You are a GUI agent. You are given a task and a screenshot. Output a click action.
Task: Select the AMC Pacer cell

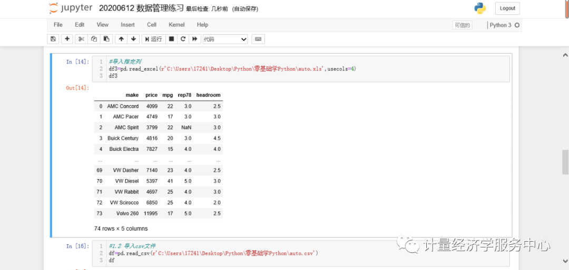tap(126, 117)
